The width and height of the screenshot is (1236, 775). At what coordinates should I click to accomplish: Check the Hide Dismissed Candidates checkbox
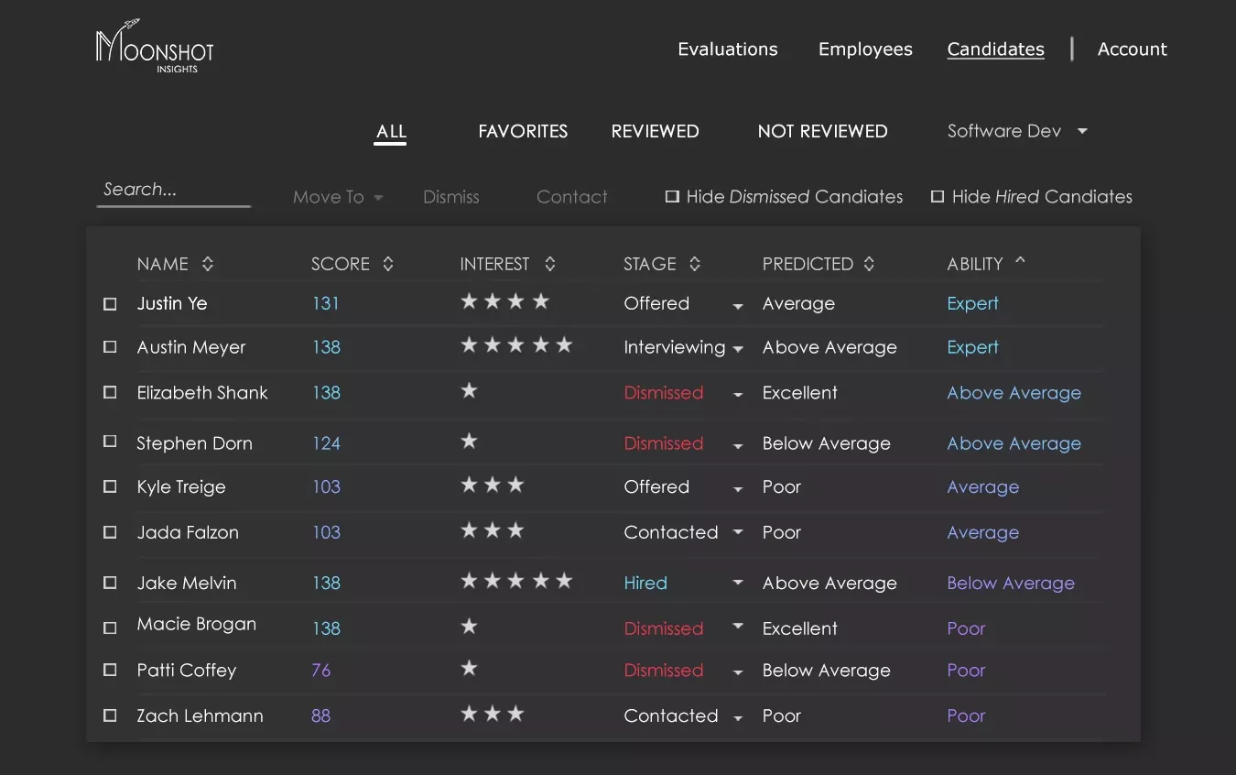[672, 197]
